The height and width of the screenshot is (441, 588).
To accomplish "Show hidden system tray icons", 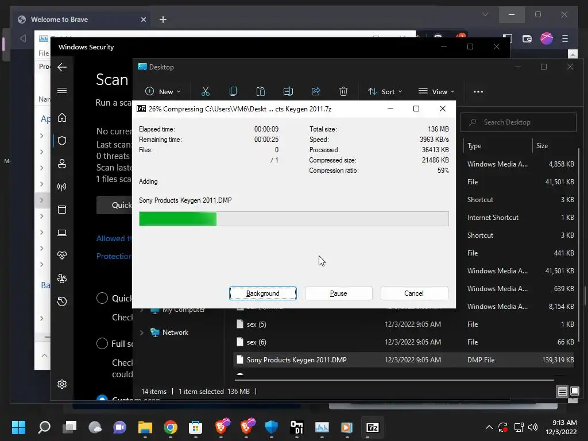I will [489, 427].
